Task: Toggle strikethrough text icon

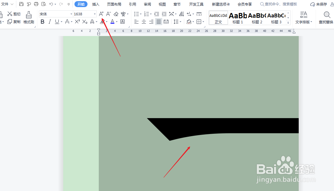Action: [x=67, y=22]
